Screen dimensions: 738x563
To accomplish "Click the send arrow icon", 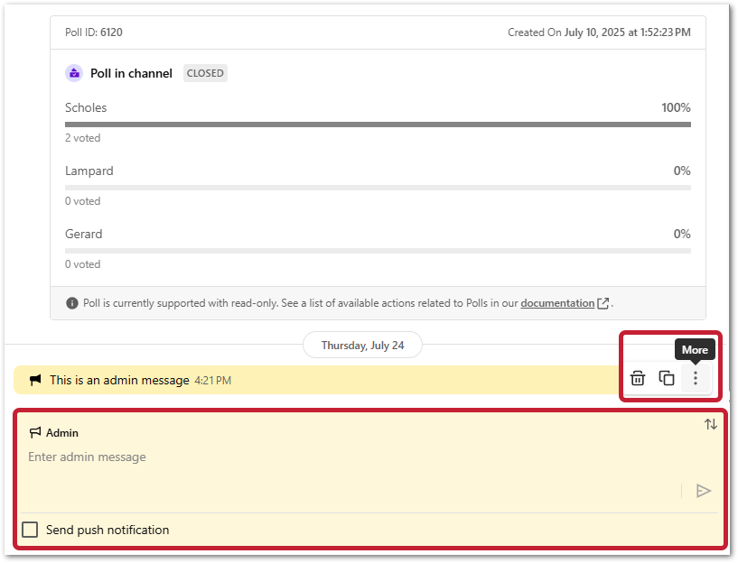I will tap(704, 491).
